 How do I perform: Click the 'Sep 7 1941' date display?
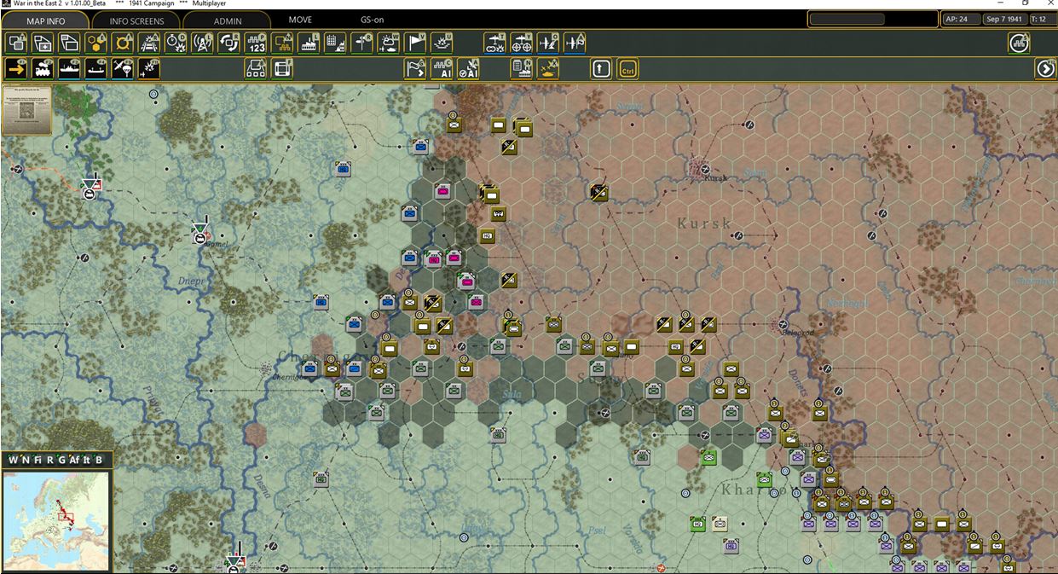[1003, 19]
